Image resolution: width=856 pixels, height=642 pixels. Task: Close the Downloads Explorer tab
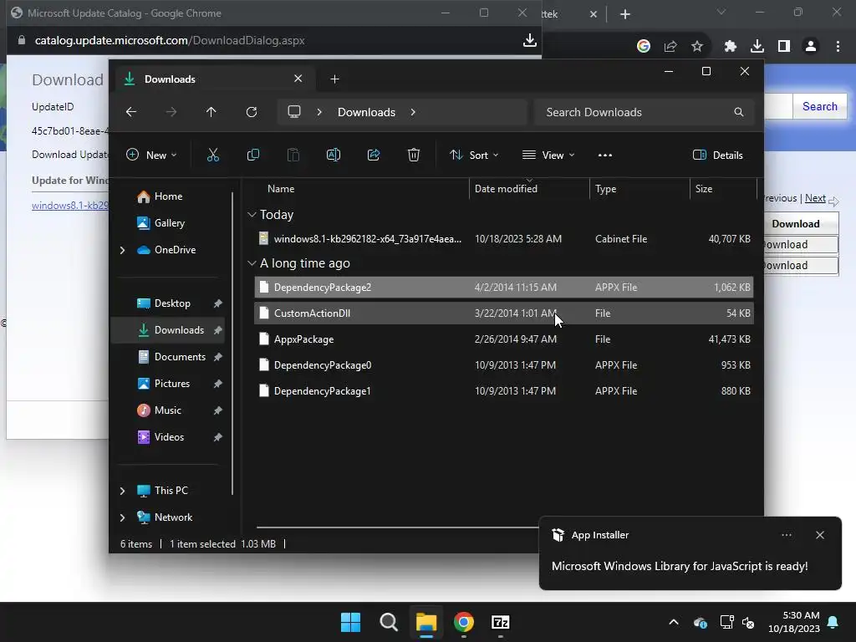[298, 79]
